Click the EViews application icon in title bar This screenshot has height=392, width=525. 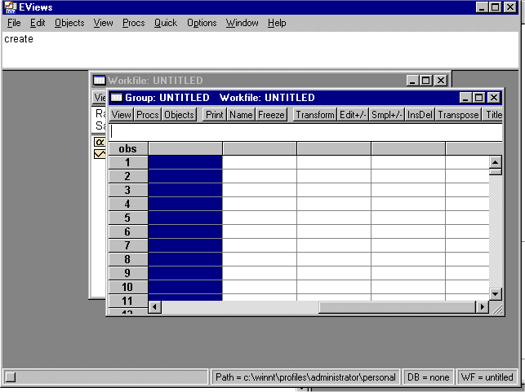pyautogui.click(x=9, y=7)
